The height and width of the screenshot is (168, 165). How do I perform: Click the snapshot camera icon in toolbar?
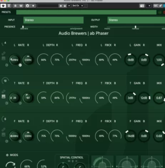[x=142, y=6]
